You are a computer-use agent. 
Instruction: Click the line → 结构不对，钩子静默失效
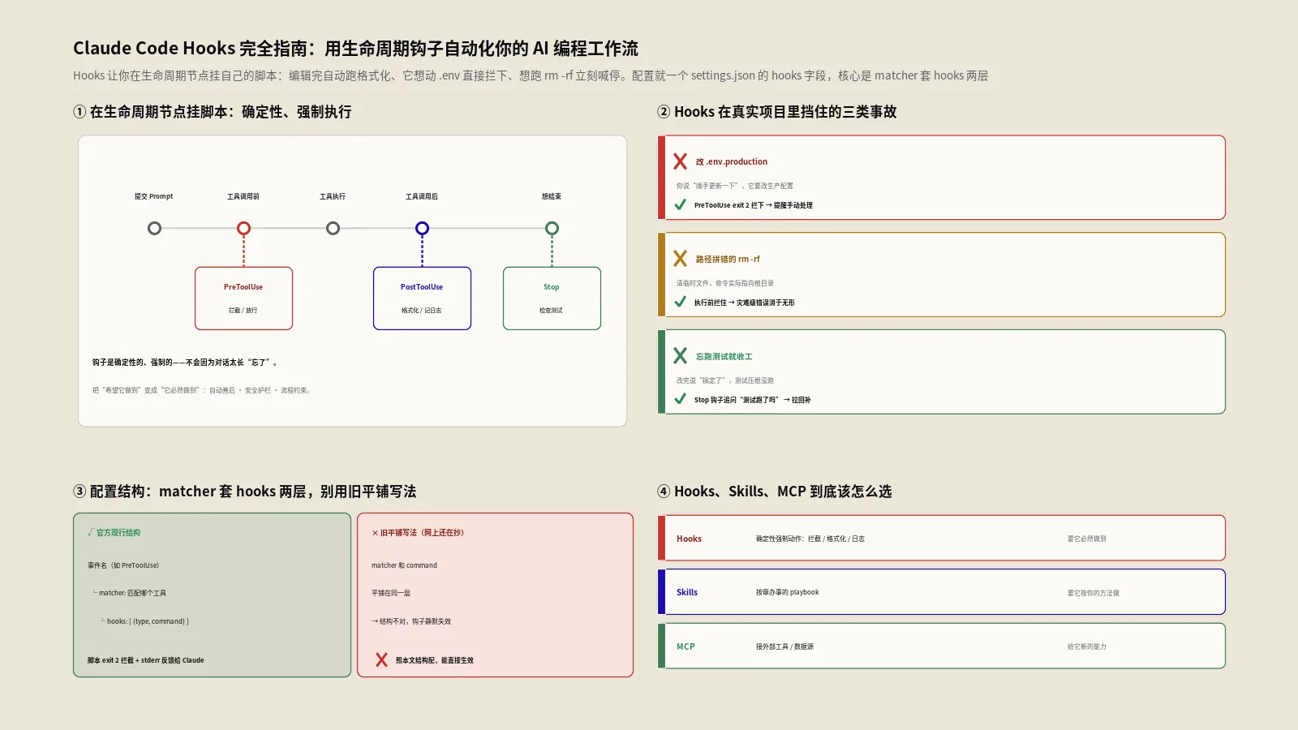[411, 621]
